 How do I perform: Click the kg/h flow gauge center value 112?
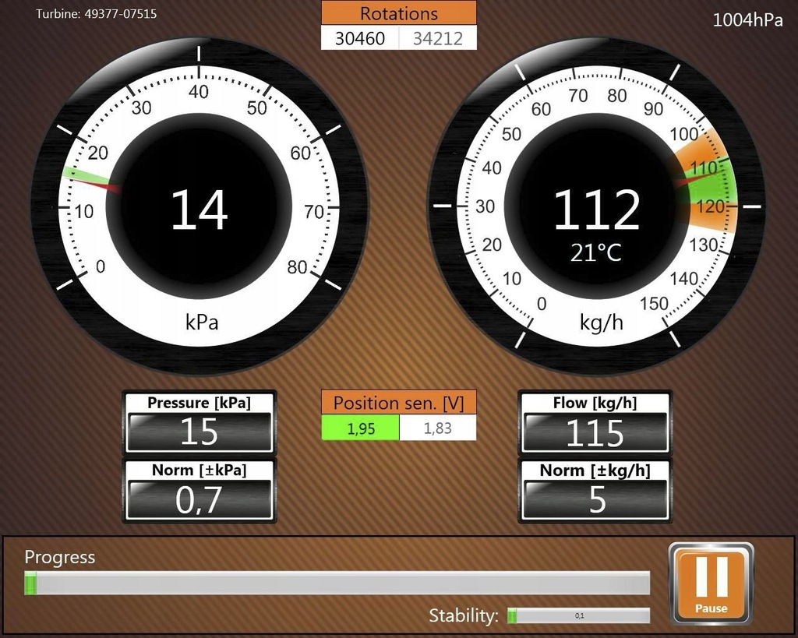(x=596, y=209)
